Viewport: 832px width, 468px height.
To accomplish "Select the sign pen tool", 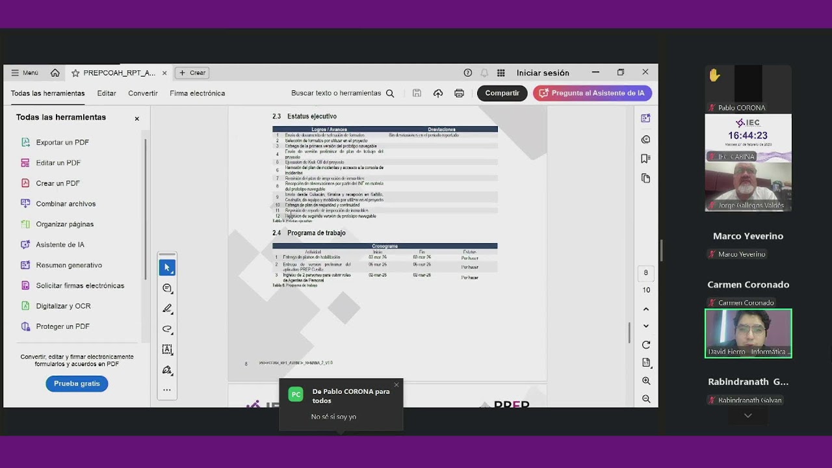I will (167, 370).
